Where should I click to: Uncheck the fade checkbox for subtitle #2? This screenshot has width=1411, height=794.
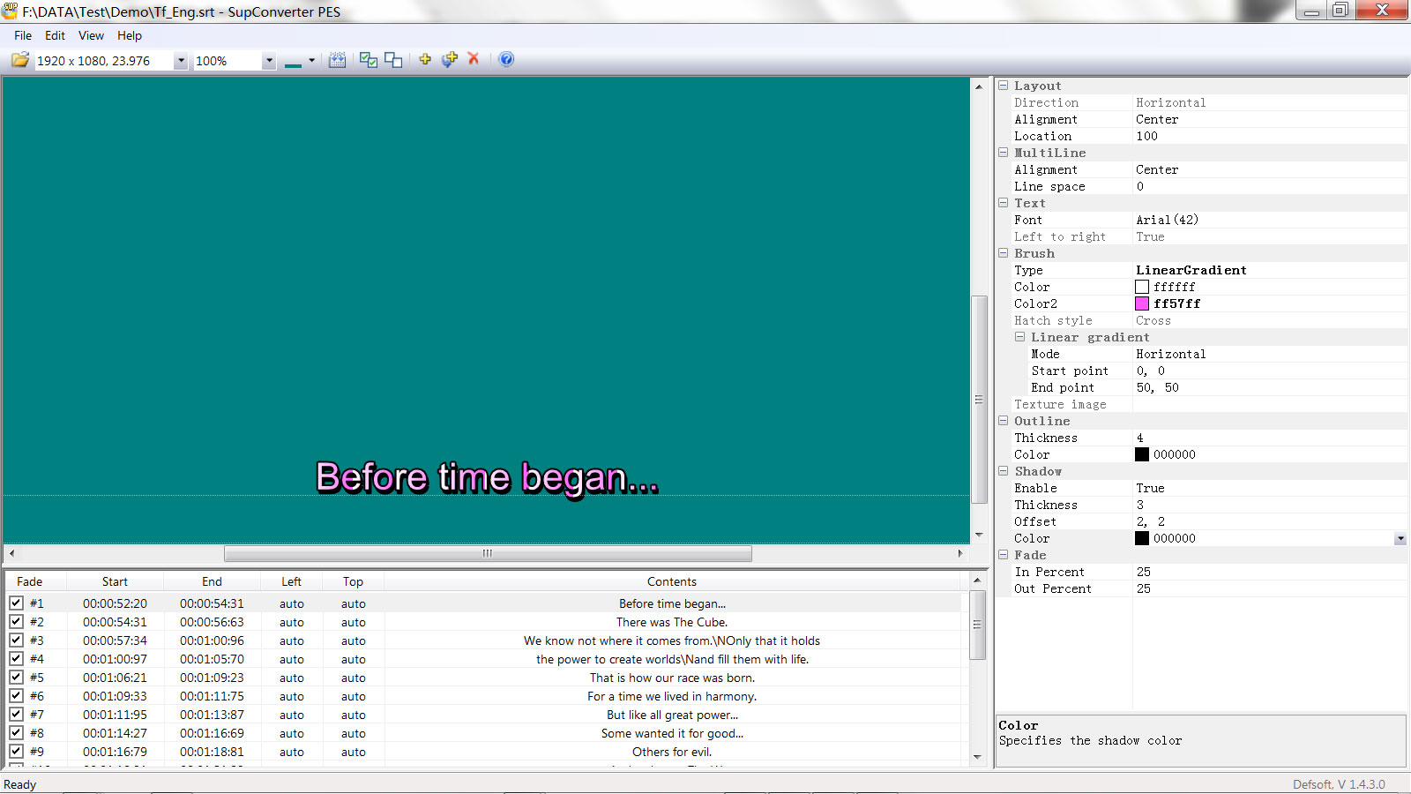click(16, 622)
